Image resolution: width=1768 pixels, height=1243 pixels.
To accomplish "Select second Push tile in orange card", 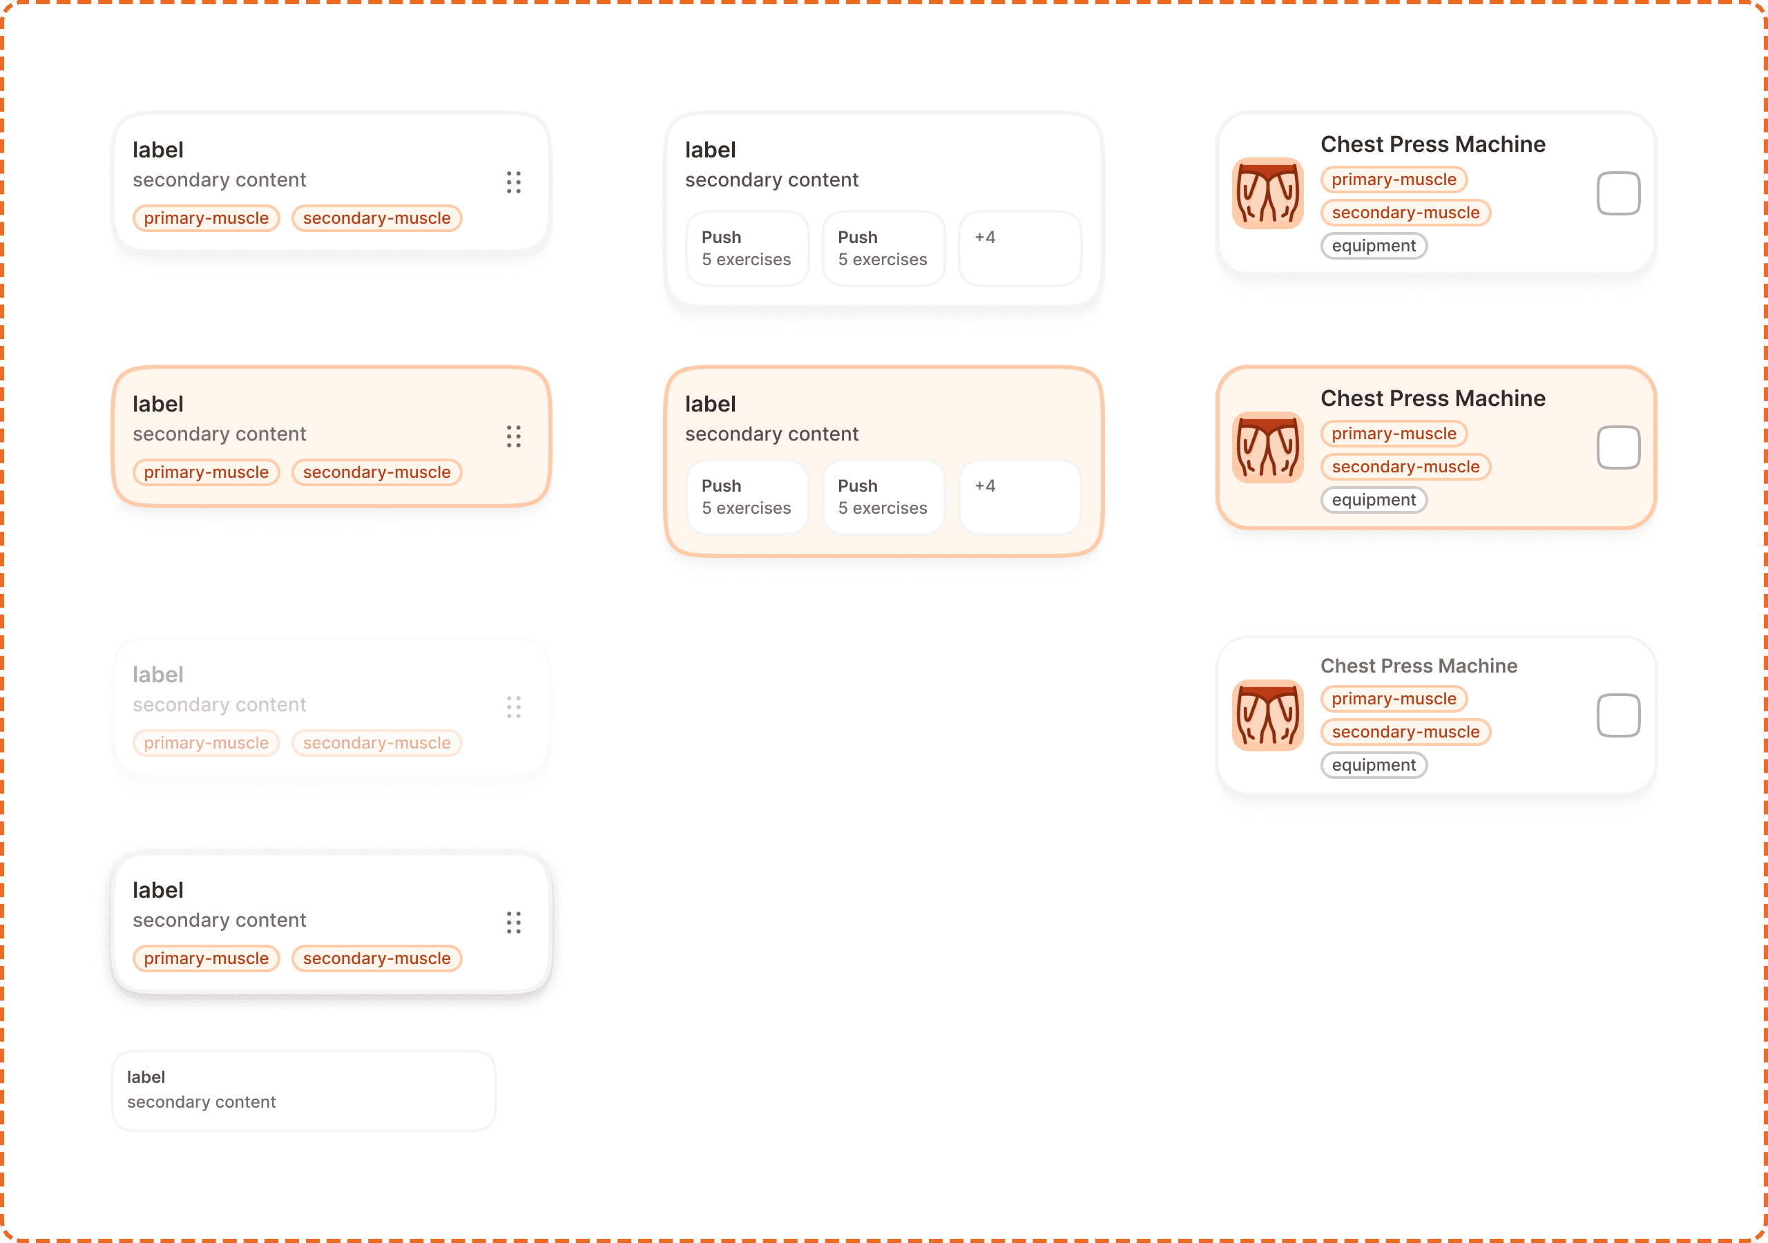I will (x=883, y=497).
